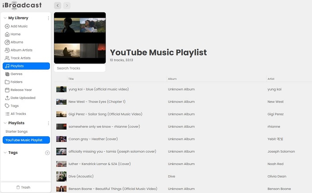Click thumbnail of Gigi Perez - Sailor Song
Screen dimensions: 312x193
pos(62,114)
